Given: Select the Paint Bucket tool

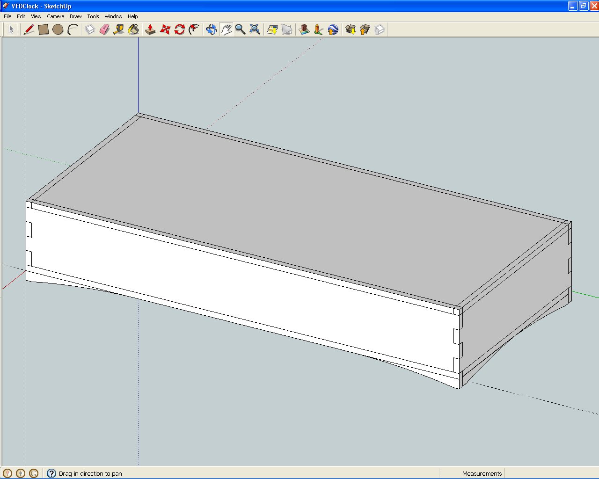Looking at the screenshot, I should tap(133, 29).
